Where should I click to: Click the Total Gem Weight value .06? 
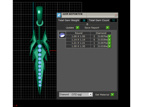84,21
